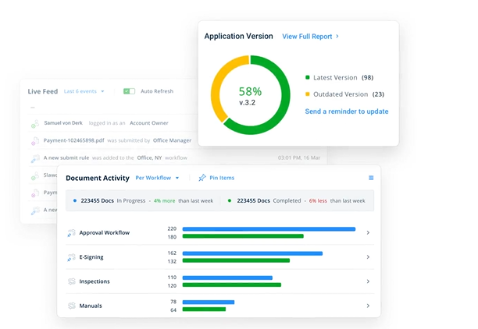The width and height of the screenshot is (478, 329).
Task: Click the rule icon beside 'A new submit rule'
Action: click(x=34, y=158)
